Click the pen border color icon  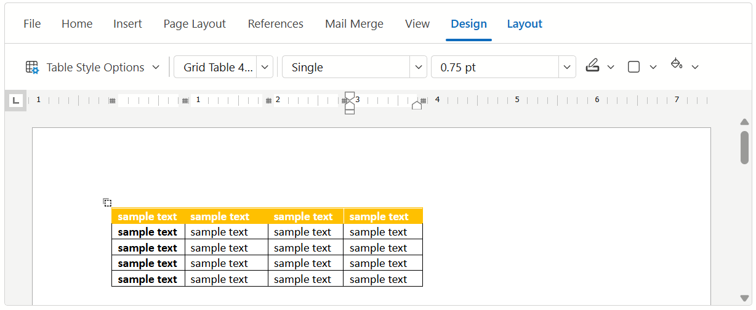[592, 65]
